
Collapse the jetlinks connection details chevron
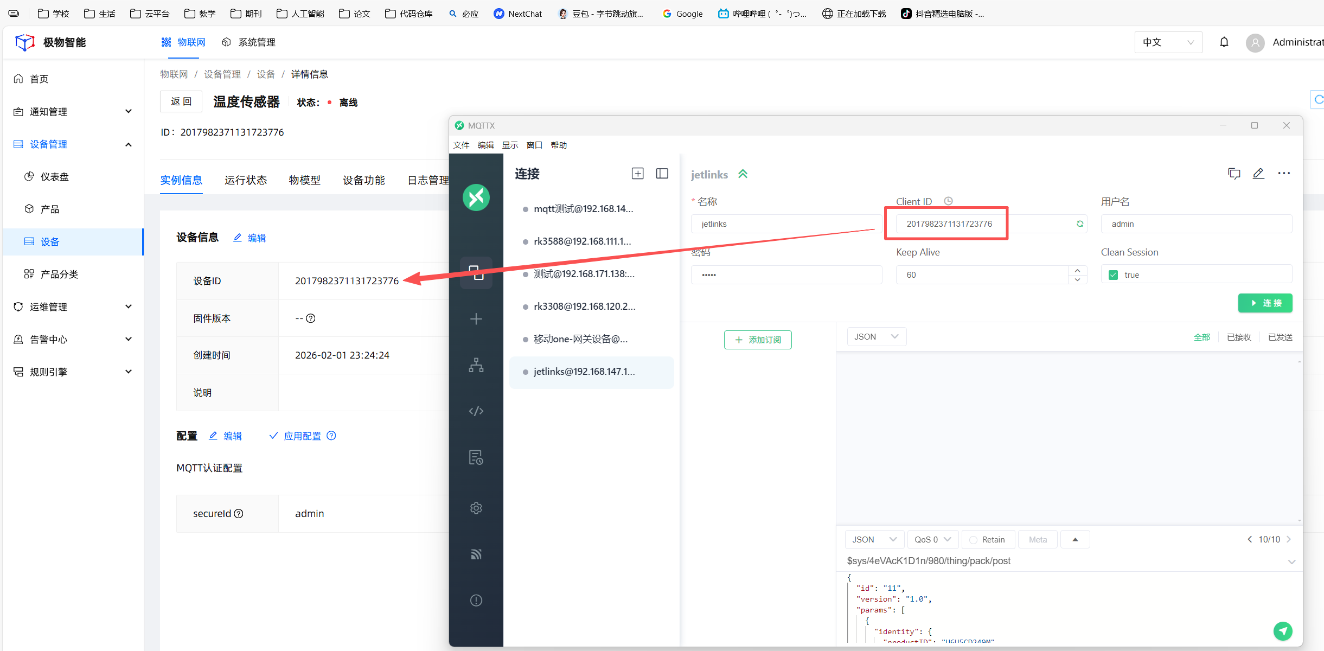pos(743,174)
